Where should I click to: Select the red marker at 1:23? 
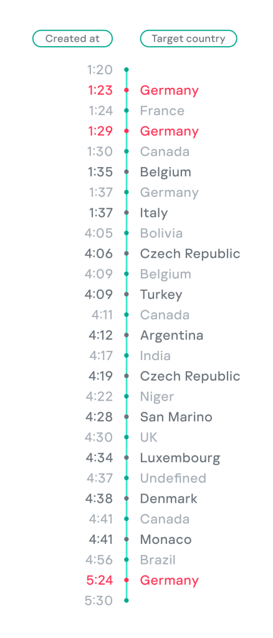point(127,90)
